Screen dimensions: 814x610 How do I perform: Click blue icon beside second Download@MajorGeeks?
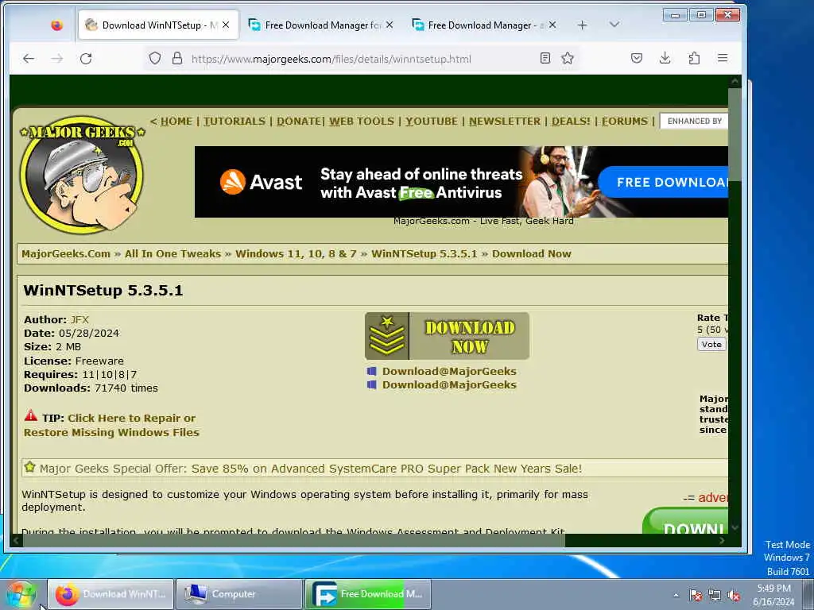372,385
